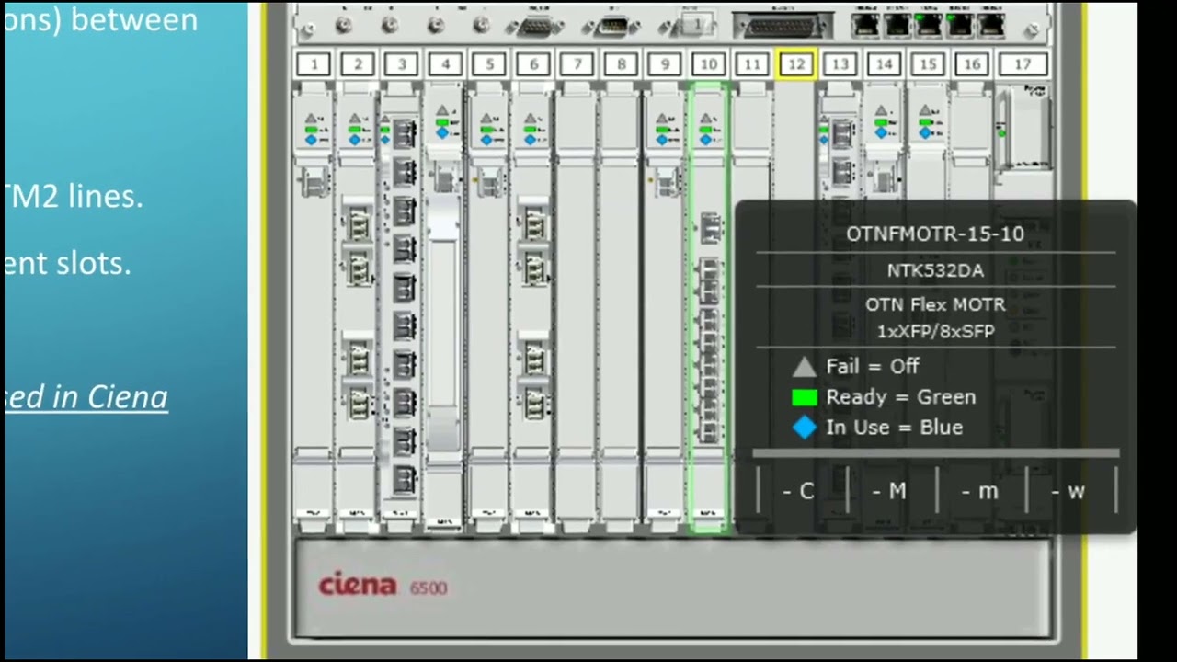Select slot number 3 label
The height and width of the screenshot is (662, 1177).
[401, 64]
